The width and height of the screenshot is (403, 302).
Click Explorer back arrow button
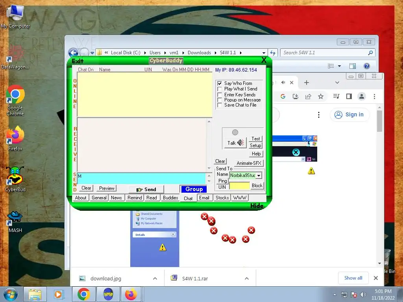pos(73,53)
